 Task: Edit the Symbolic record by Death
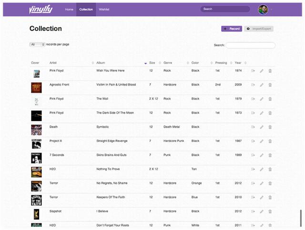(262, 127)
